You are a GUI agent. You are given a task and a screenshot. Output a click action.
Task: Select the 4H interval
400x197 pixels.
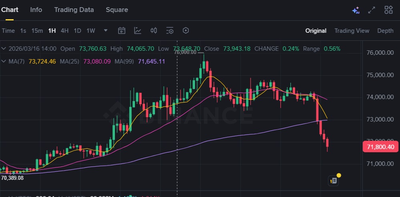(64, 31)
